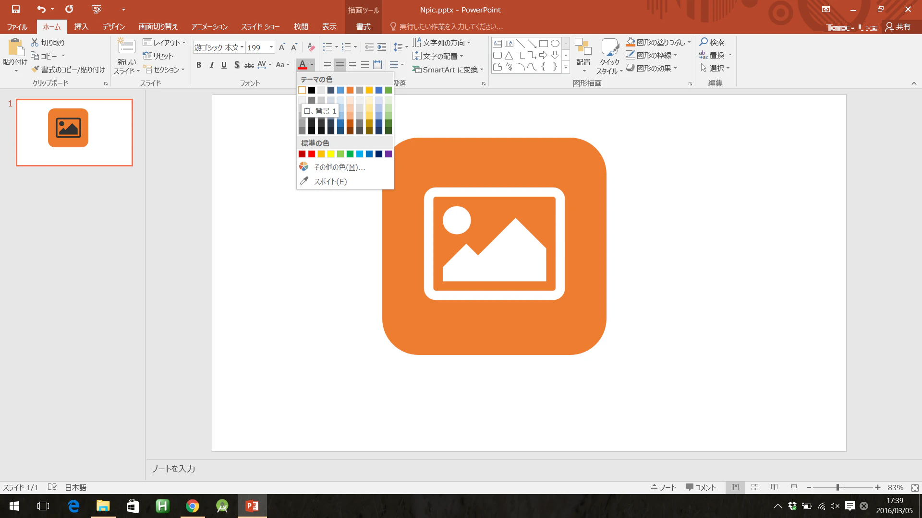Click the Cut (切り取り) scissors button
The width and height of the screenshot is (922, 518).
48,43
